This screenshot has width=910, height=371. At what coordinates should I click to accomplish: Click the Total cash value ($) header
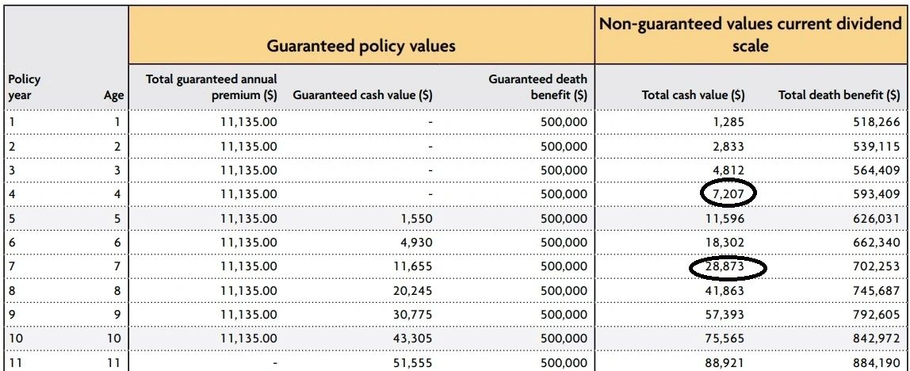pyautogui.click(x=693, y=96)
